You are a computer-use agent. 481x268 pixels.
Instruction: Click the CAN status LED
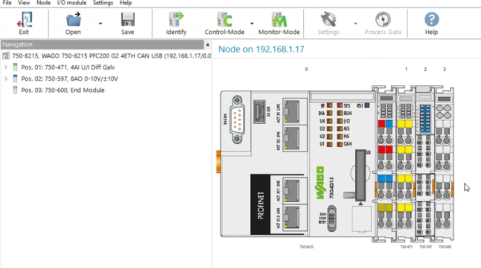(x=339, y=144)
